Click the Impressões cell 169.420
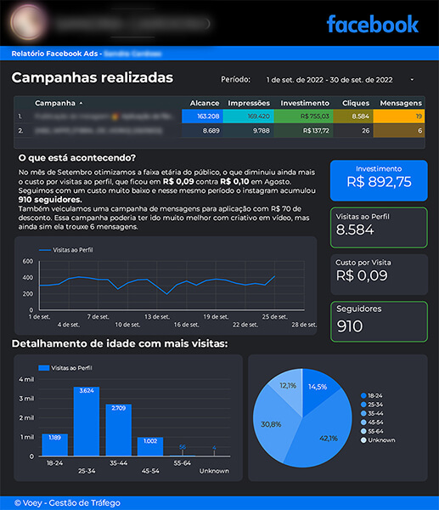The image size is (439, 510). coord(248,116)
